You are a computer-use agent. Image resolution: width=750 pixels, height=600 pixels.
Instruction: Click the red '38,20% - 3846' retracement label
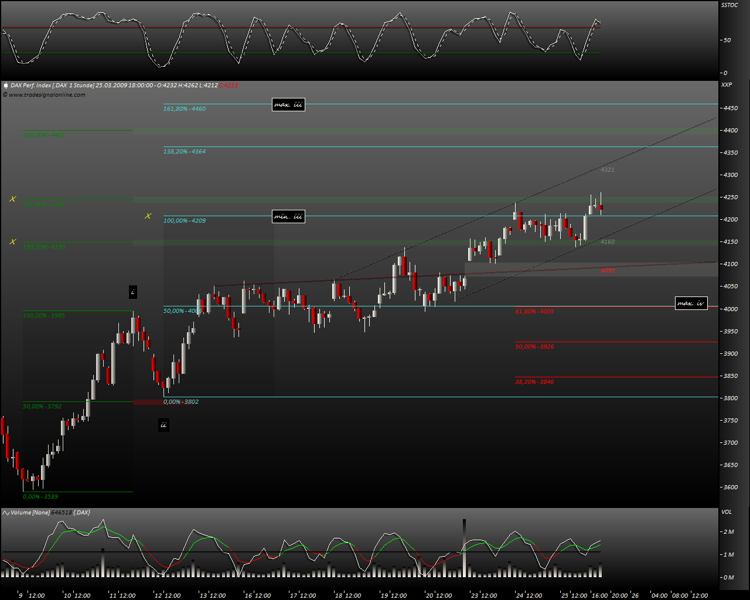pos(534,382)
